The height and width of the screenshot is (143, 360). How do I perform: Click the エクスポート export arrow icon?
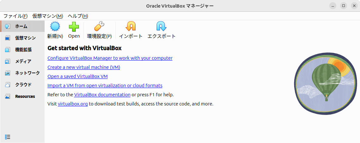[161, 26]
